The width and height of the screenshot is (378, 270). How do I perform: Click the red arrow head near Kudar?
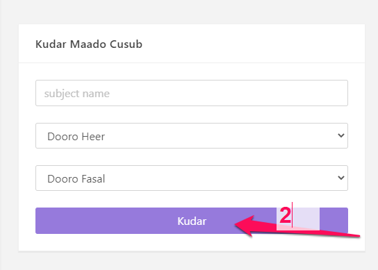pos(245,226)
